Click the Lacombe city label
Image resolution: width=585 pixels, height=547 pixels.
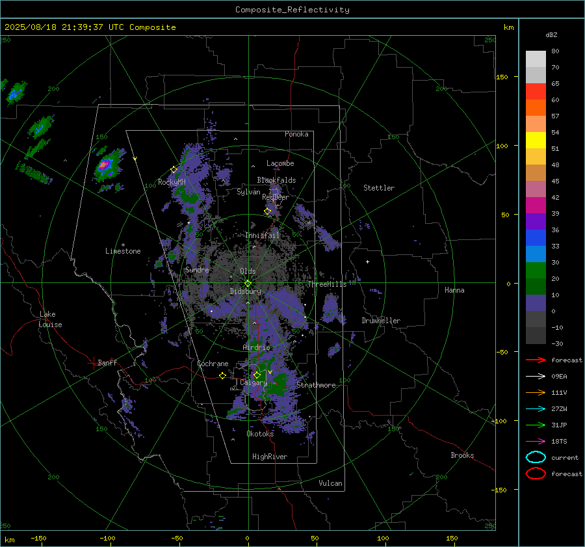tap(280, 163)
